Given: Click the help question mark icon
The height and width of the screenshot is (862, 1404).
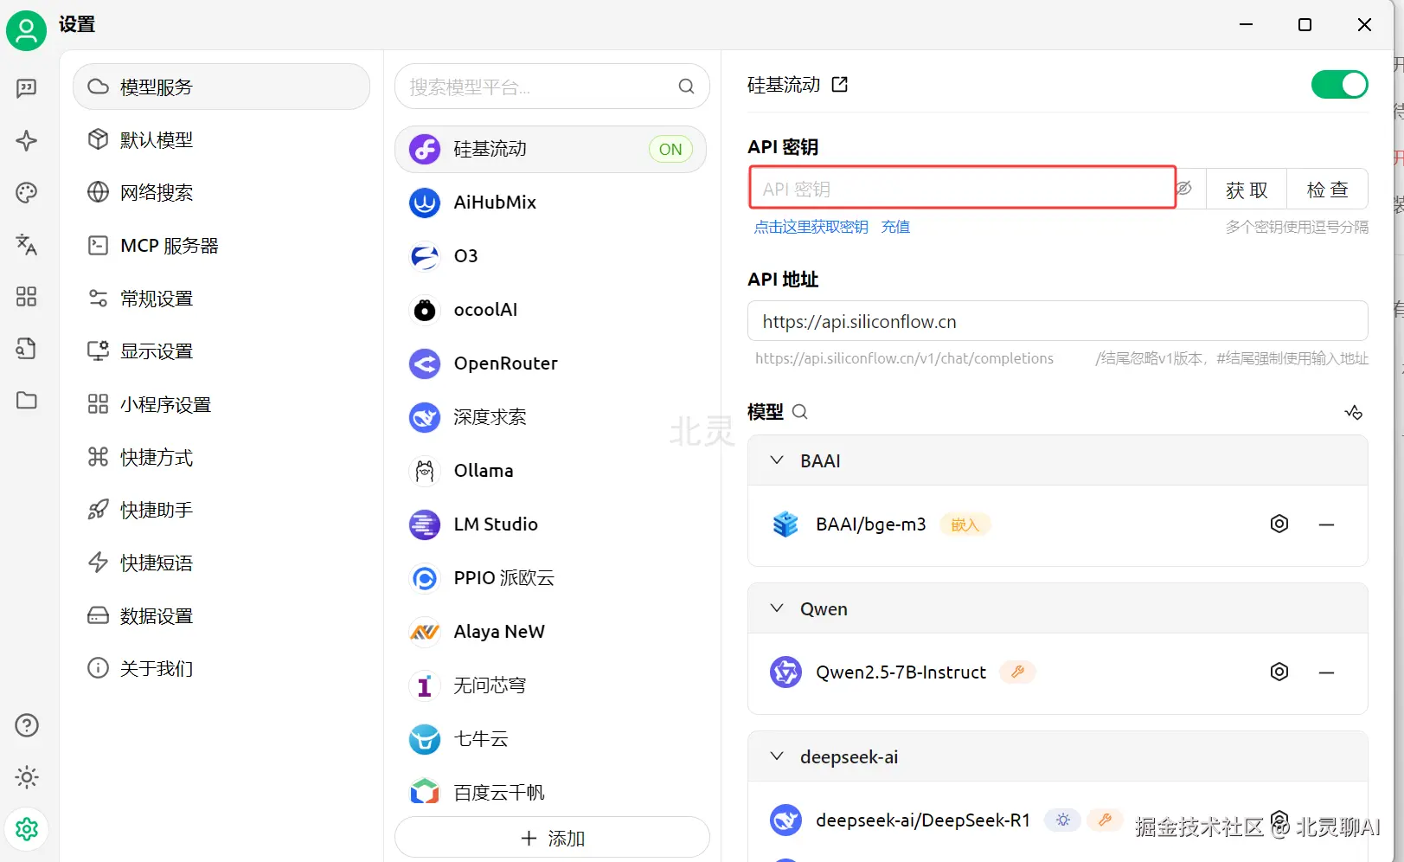Looking at the screenshot, I should tap(27, 725).
